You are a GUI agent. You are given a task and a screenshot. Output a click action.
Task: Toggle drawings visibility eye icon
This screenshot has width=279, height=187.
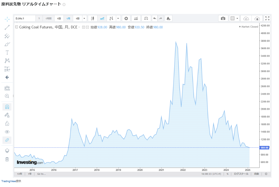pyautogui.click(x=7, y=132)
